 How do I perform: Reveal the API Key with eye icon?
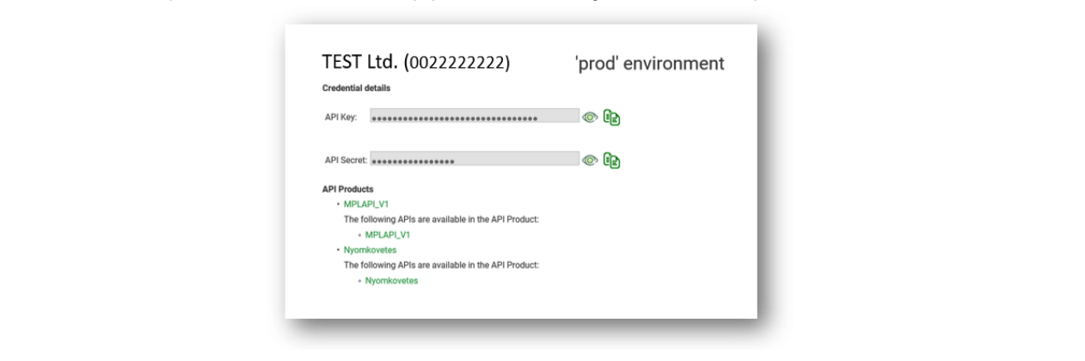click(590, 117)
